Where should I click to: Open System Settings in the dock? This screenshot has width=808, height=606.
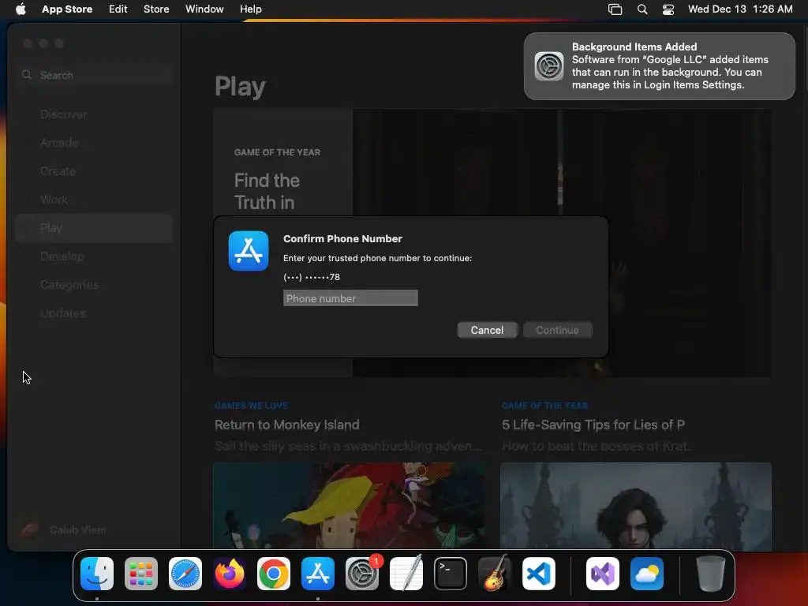pos(362,574)
